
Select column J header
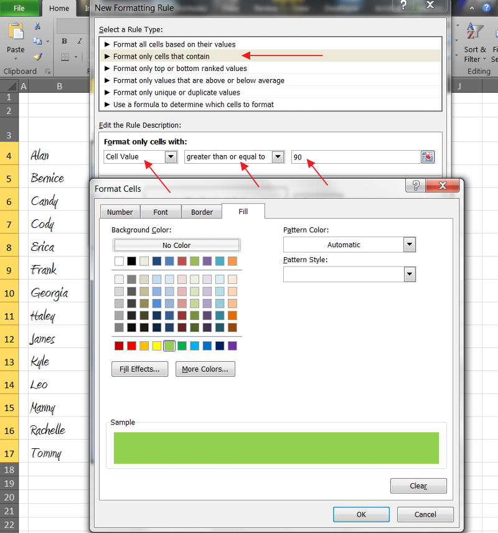(459, 86)
